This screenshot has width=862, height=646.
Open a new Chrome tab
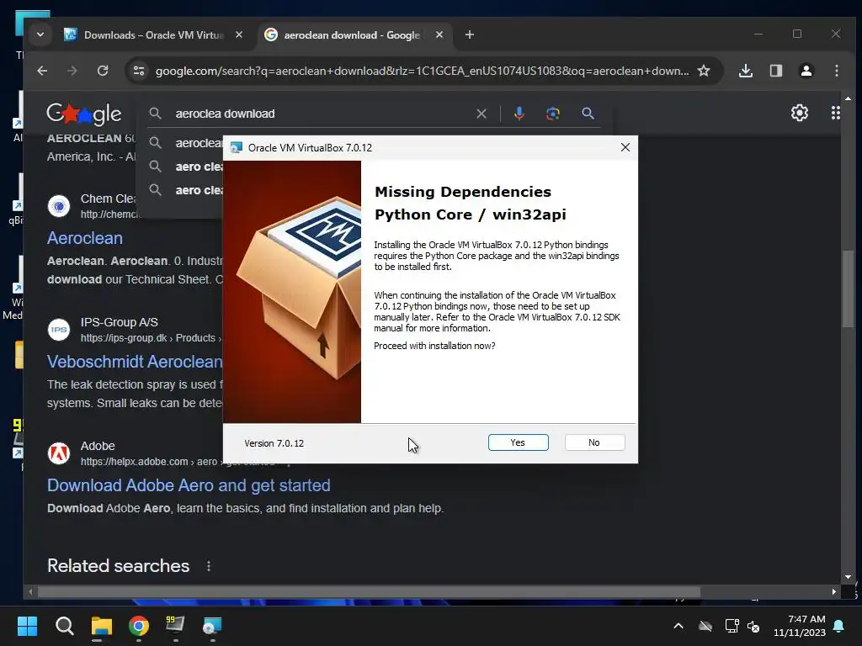click(470, 34)
